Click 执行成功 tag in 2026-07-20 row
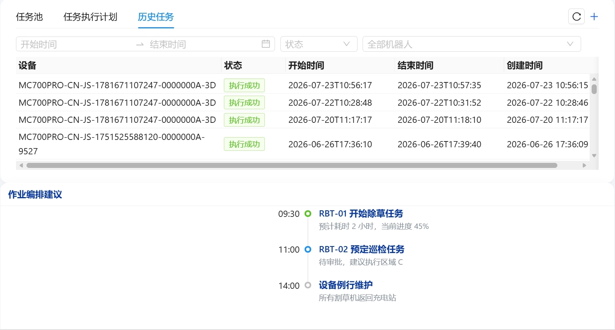Viewport: 615px width, 330px height. pos(244,120)
